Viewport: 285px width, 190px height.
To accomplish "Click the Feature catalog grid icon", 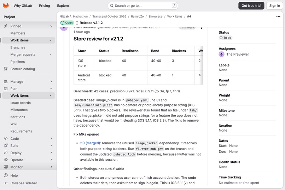I will point(6,69).
